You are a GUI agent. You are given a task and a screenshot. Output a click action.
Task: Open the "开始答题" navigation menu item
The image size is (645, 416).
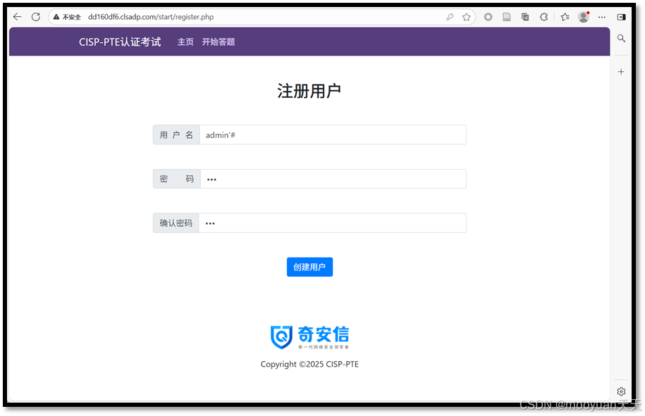[x=218, y=42]
